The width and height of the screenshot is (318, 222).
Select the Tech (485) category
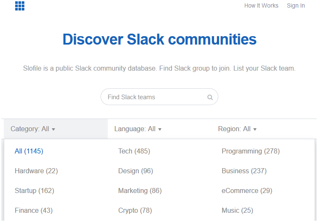134,151
